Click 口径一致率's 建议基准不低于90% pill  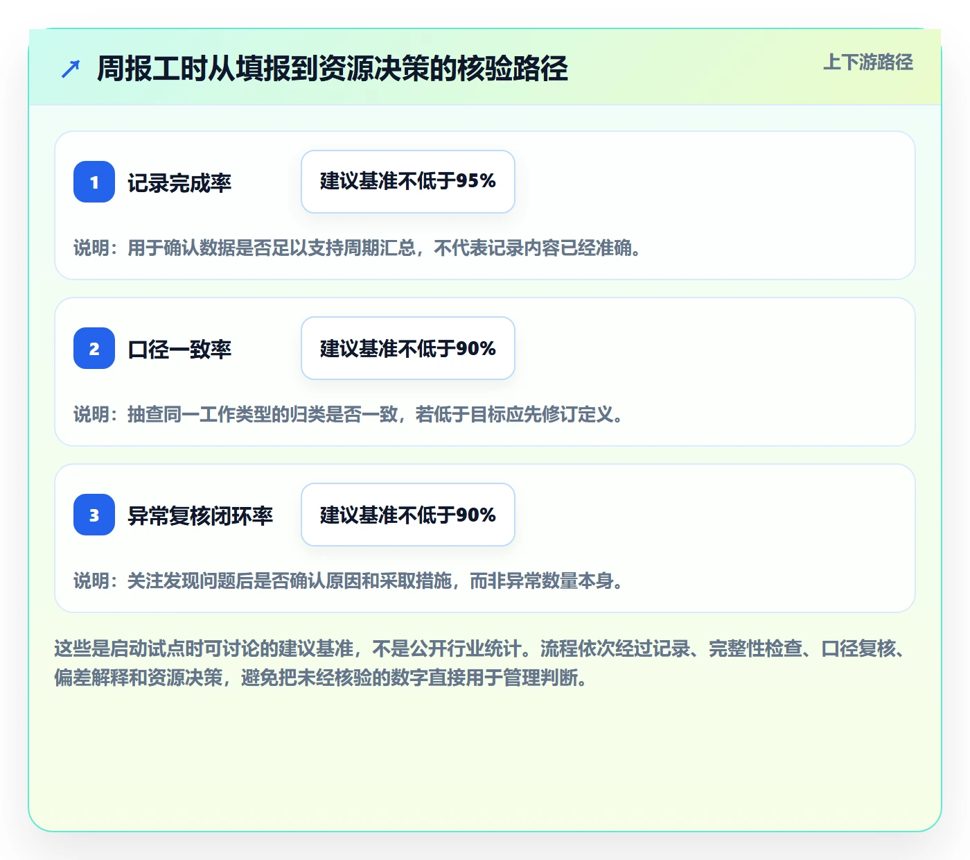coord(408,348)
